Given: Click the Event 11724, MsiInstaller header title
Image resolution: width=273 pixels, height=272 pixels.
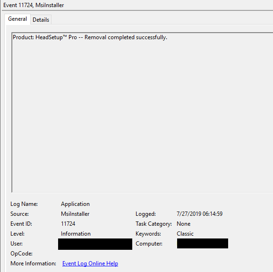Looking at the screenshot, I should tap(34, 5).
